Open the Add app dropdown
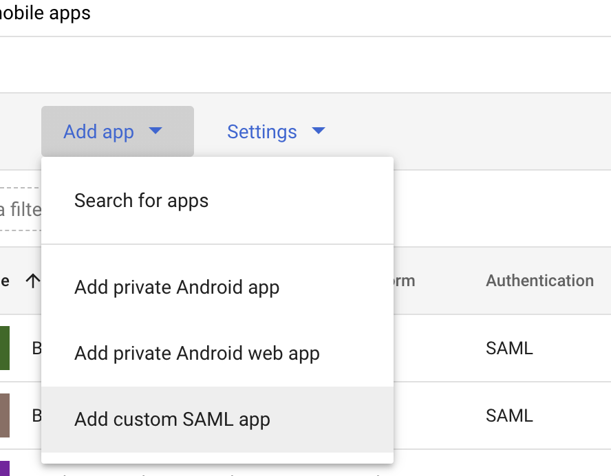 (117, 131)
